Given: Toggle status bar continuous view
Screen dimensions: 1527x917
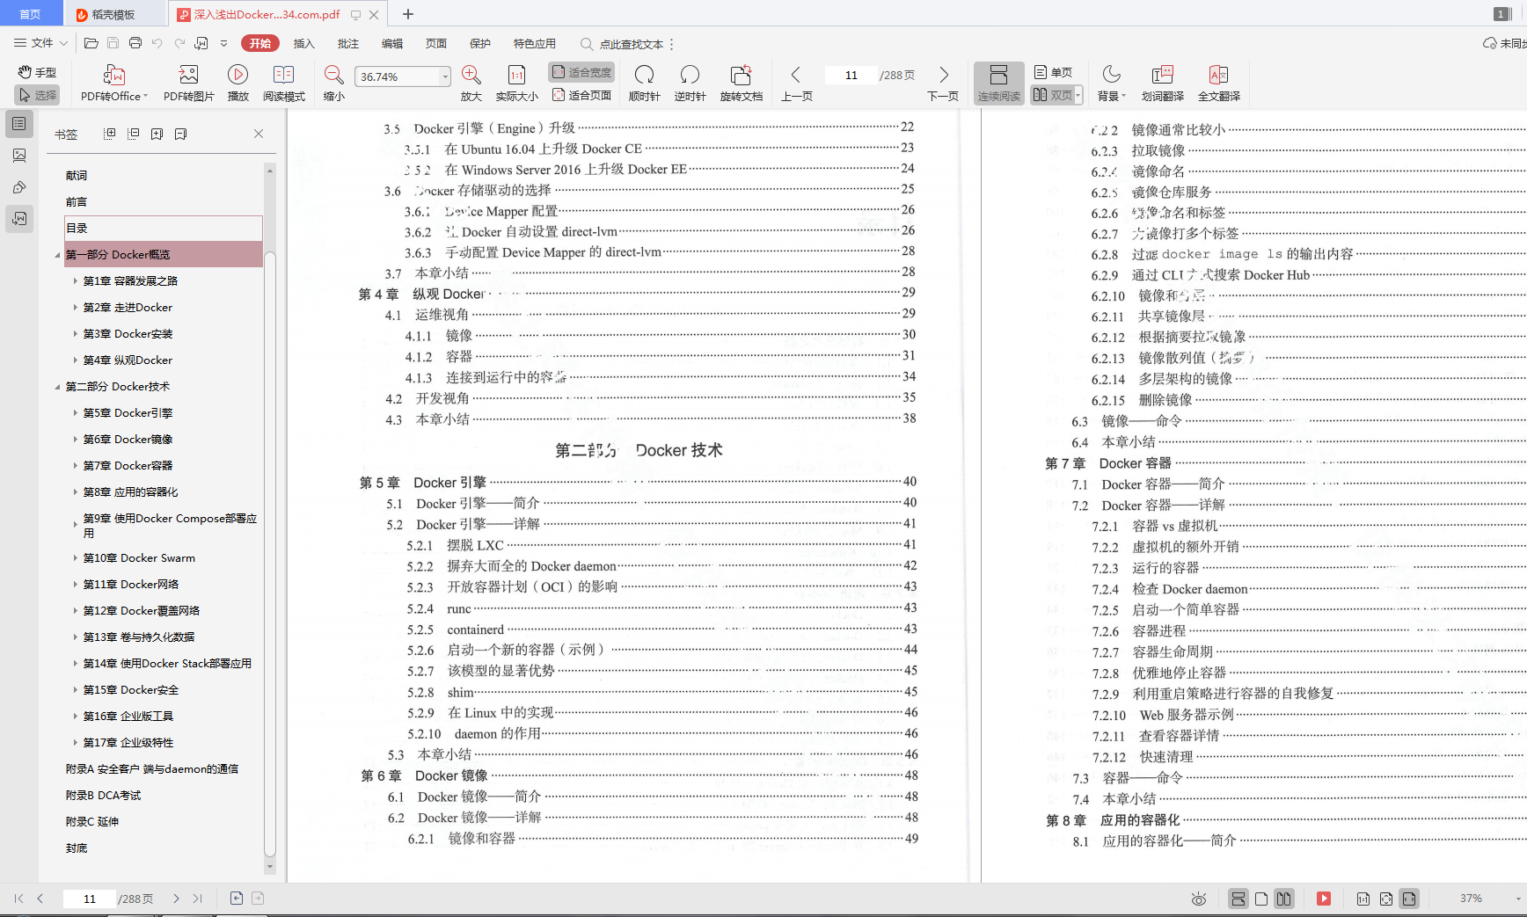Looking at the screenshot, I should tap(1238, 899).
